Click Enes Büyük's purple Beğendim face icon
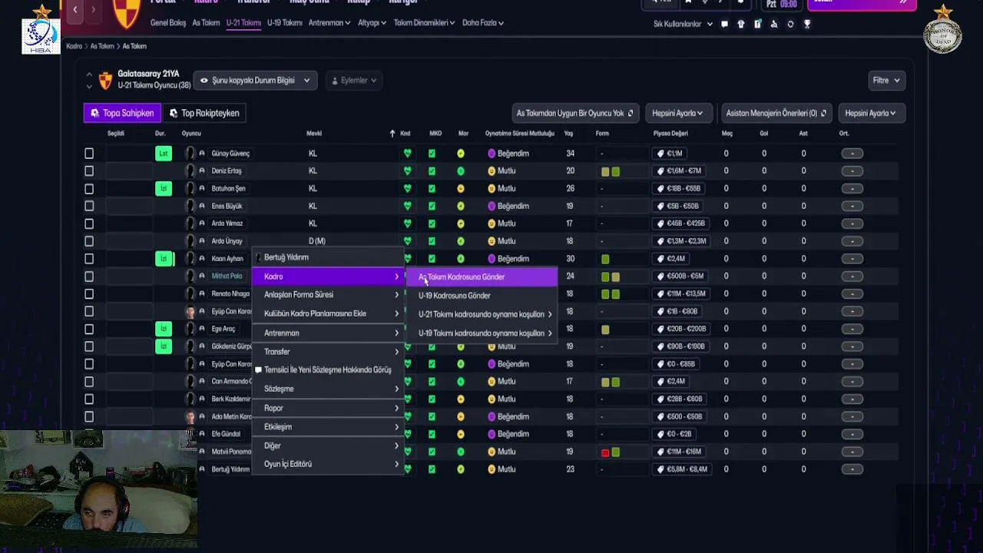The width and height of the screenshot is (983, 553). point(491,207)
